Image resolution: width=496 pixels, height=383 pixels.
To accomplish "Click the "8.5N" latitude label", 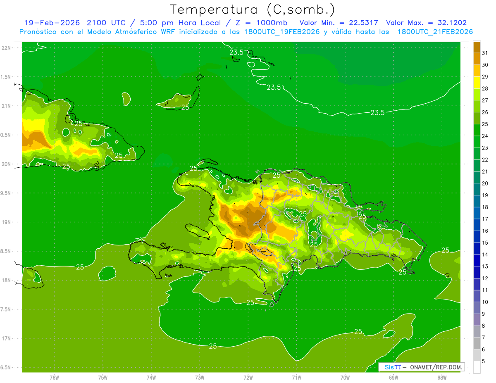I will 6,251.
